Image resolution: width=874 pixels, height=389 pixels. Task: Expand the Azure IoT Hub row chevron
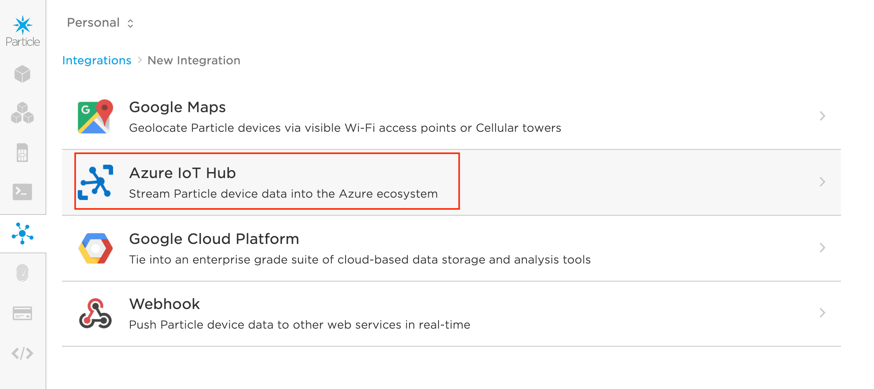pyautogui.click(x=823, y=182)
